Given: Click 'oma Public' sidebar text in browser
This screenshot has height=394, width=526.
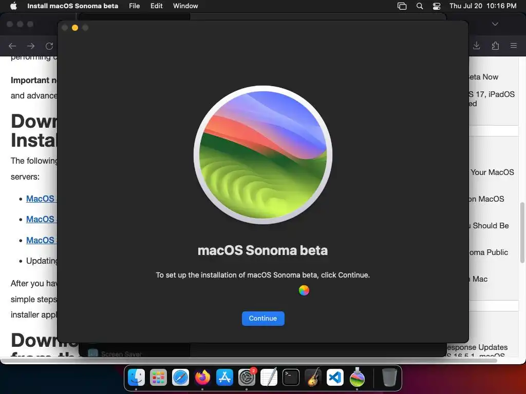Looking at the screenshot, I should tap(489, 252).
